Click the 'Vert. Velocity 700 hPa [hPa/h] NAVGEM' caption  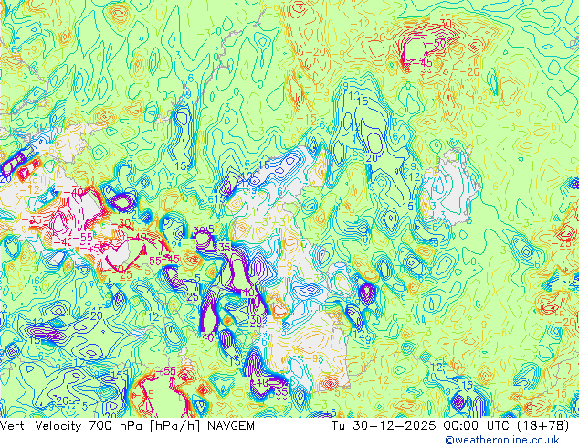[x=127, y=426]
